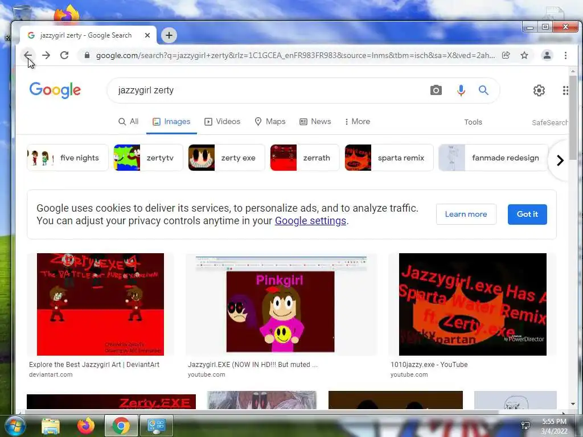This screenshot has height=437, width=583.
Task: Click the network tray icon
Action: (525, 426)
